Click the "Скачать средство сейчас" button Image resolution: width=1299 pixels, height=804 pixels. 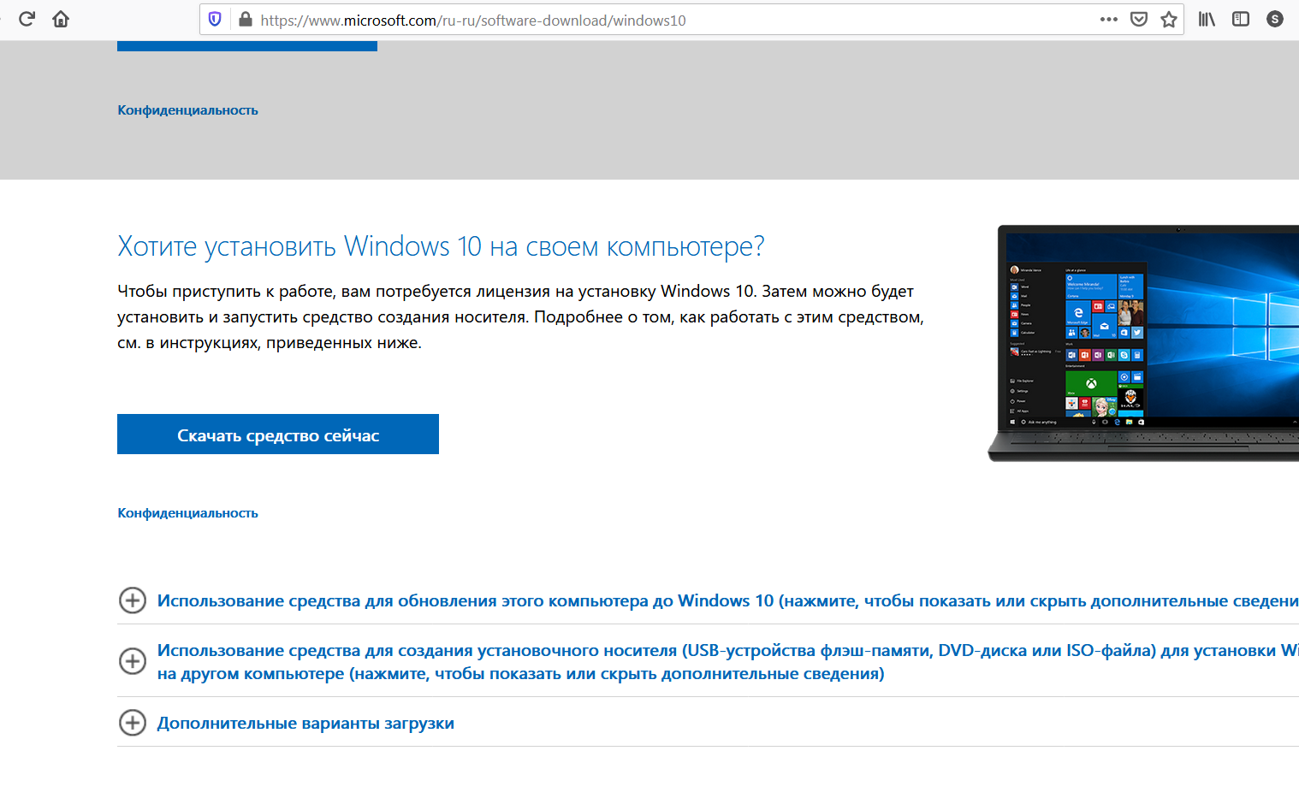[x=278, y=435]
